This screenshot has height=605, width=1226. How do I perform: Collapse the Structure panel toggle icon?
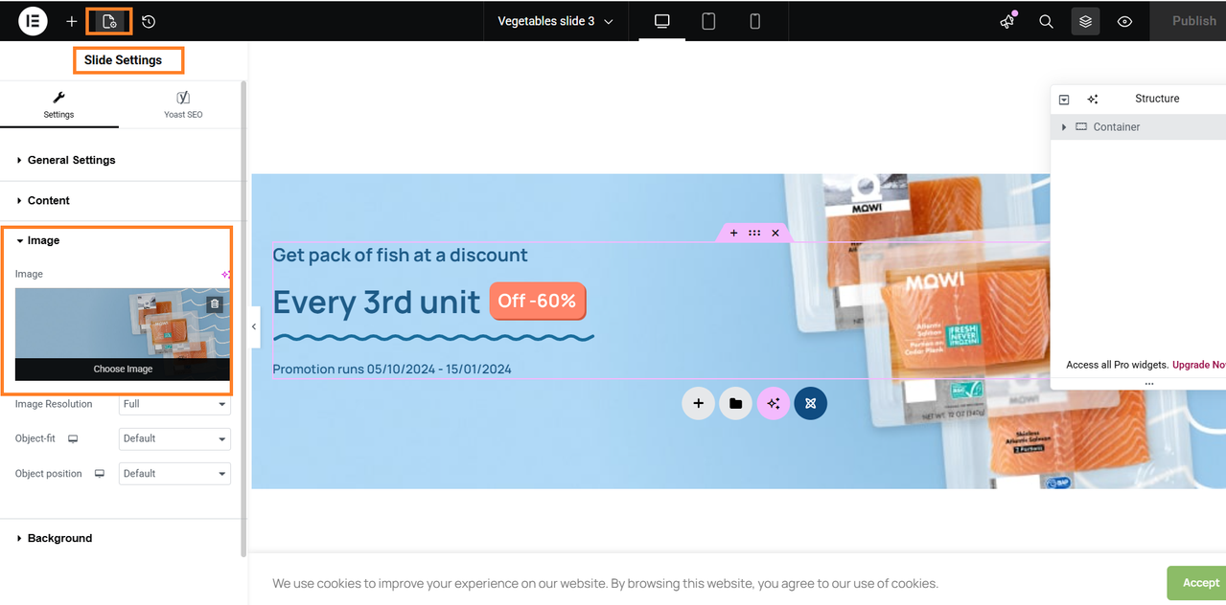click(x=1064, y=100)
